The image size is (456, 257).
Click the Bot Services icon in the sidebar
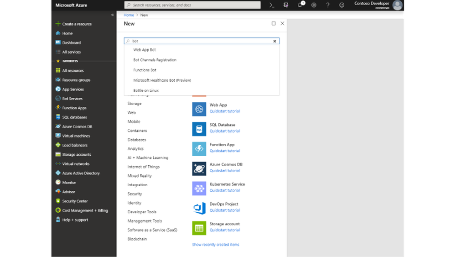click(58, 99)
